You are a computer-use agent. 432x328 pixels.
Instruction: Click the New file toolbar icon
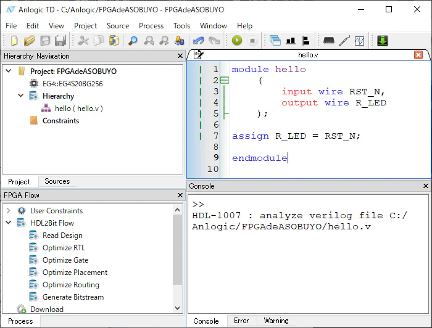pyautogui.click(x=14, y=41)
